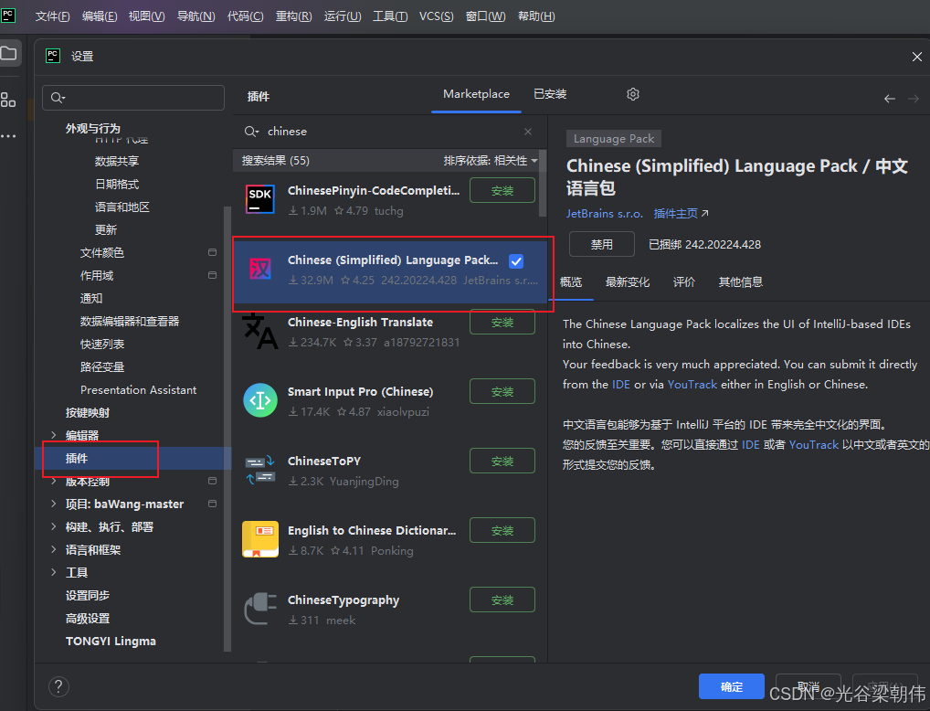Viewport: 930px width, 711px height.
Task: Open the 插件主页 link
Action: coord(681,214)
